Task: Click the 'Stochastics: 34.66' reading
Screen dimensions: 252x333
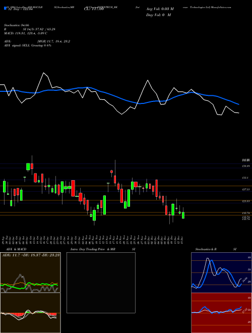Action: coord(16,25)
